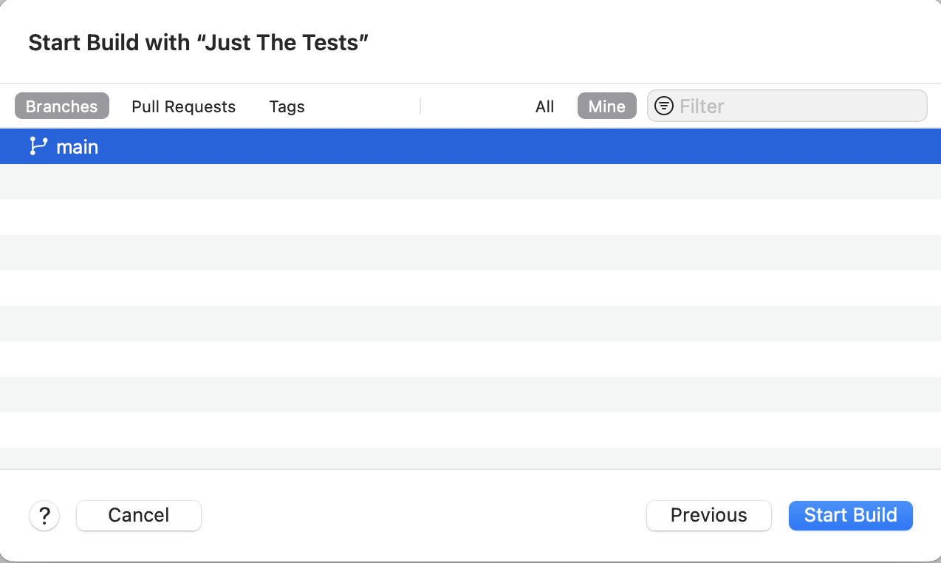Focus the Filter text field
The image size is (941, 563).
click(x=798, y=106)
